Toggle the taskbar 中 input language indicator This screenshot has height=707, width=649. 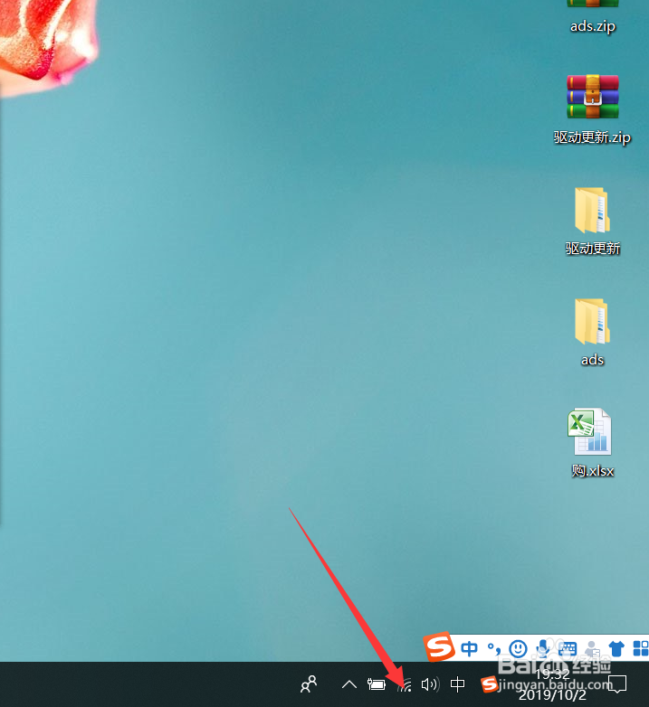(x=457, y=684)
